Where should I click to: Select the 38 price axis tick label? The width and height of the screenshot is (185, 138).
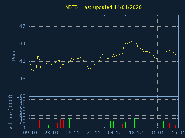pos(23,79)
